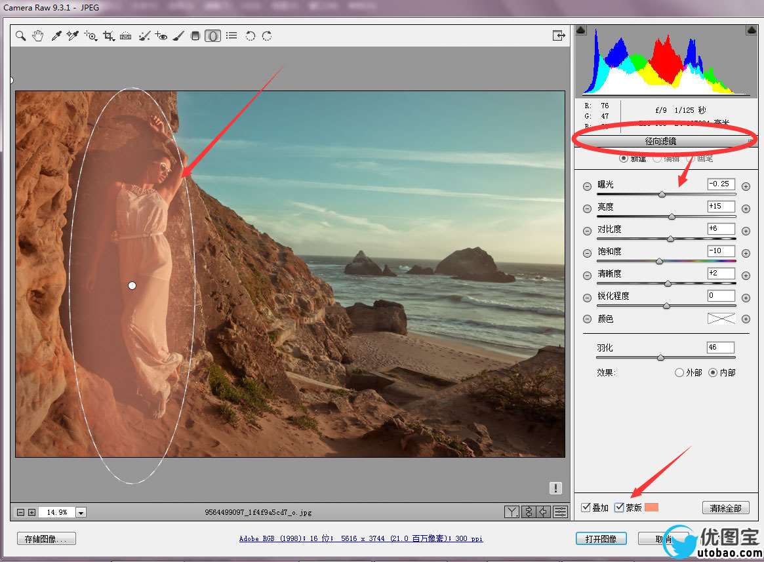Select the Crop tool
The width and height of the screenshot is (764, 562).
pyautogui.click(x=109, y=35)
